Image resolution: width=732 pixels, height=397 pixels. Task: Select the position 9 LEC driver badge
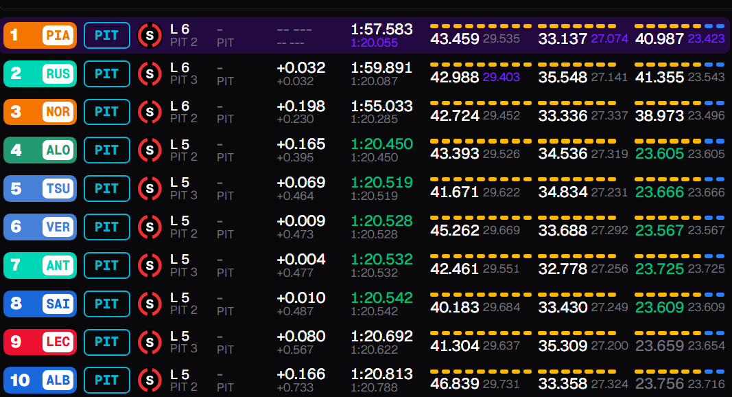[x=40, y=342]
